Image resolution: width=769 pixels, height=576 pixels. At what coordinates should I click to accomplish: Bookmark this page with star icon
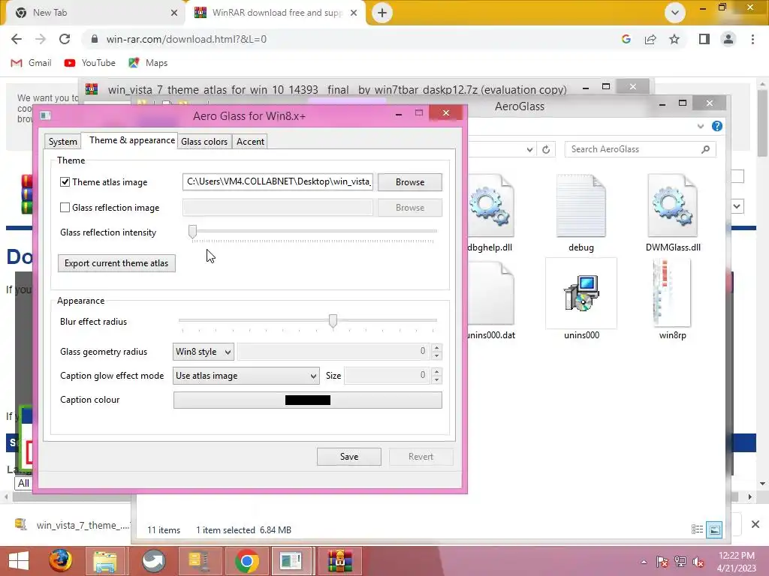point(674,39)
